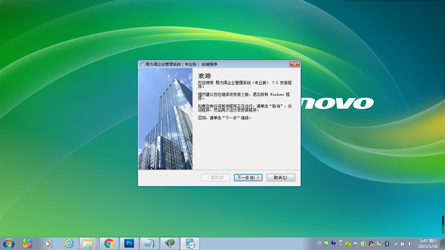Open the QQ penguin tray icon

point(371,243)
